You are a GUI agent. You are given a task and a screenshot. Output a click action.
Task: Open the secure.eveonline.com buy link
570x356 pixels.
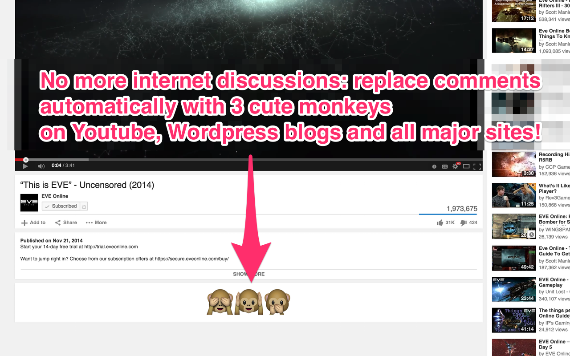(x=191, y=258)
